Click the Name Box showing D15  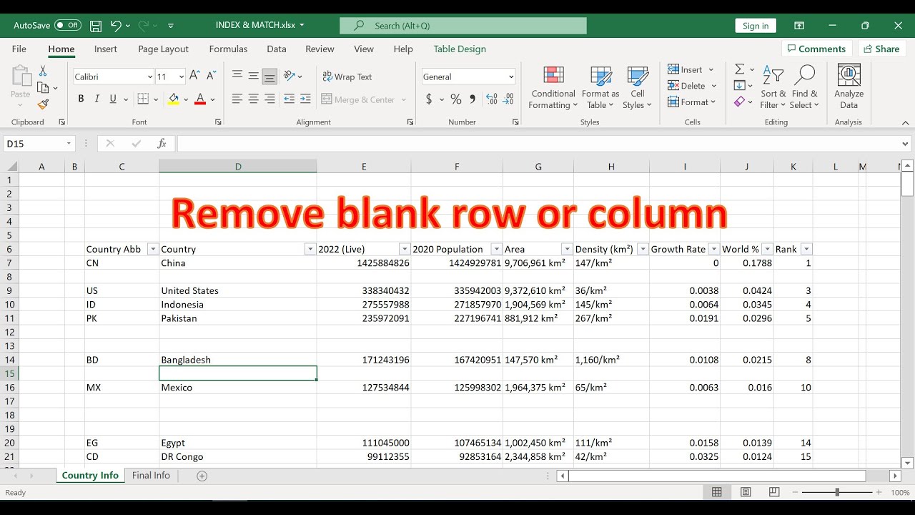[x=39, y=144]
